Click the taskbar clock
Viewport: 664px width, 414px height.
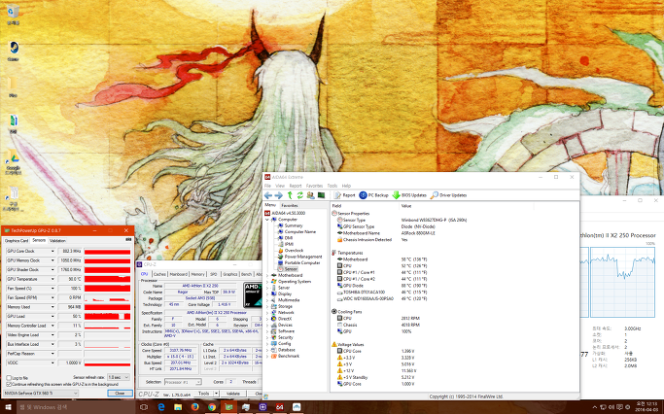647,407
